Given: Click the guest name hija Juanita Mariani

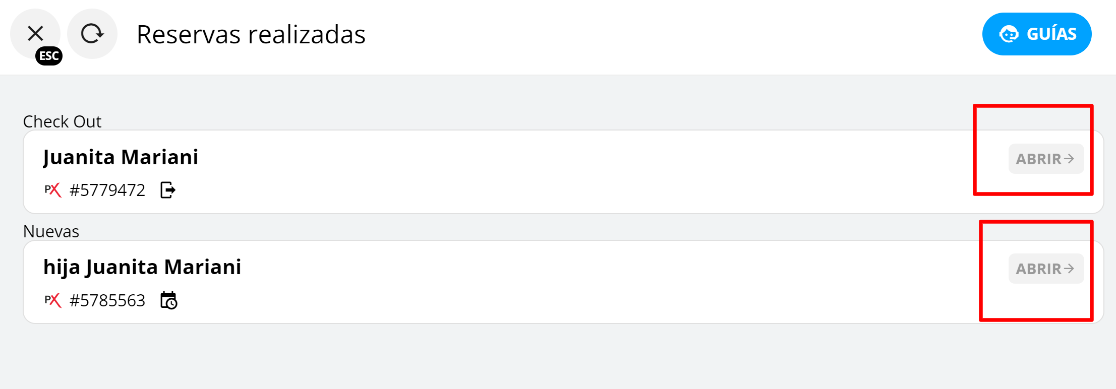Looking at the screenshot, I should click(142, 267).
